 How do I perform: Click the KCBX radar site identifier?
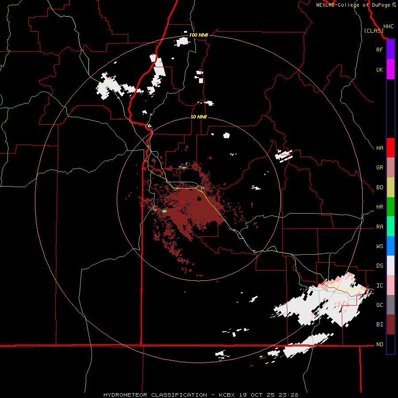pyautogui.click(x=228, y=395)
